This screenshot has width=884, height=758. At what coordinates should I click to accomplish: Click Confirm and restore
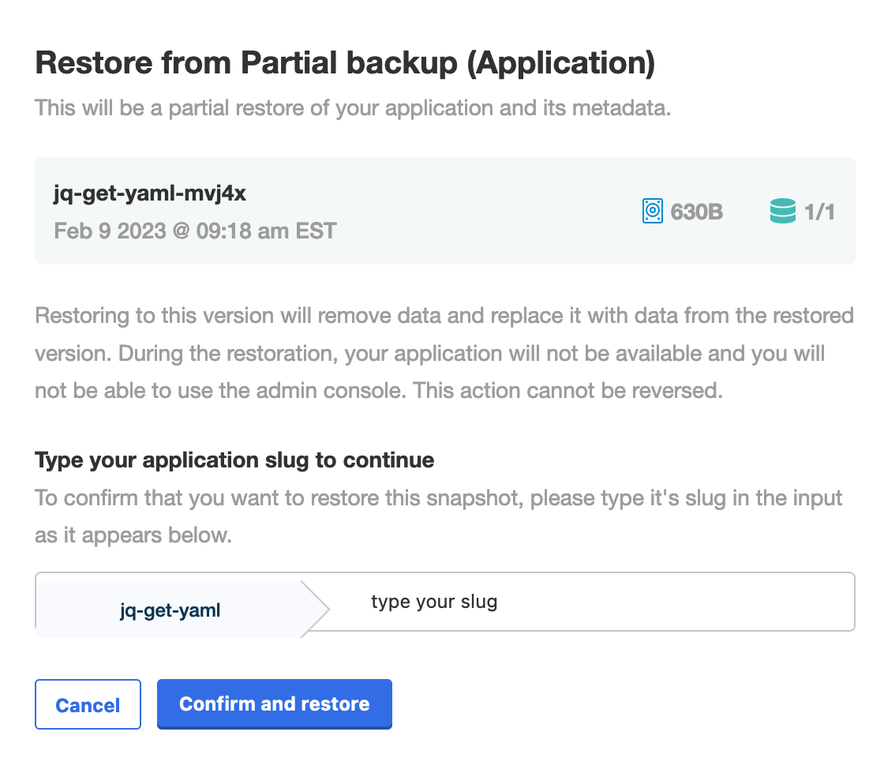274,704
